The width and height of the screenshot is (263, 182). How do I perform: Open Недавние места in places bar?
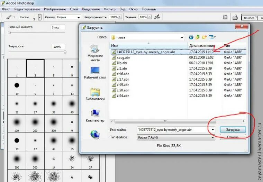[95, 53]
